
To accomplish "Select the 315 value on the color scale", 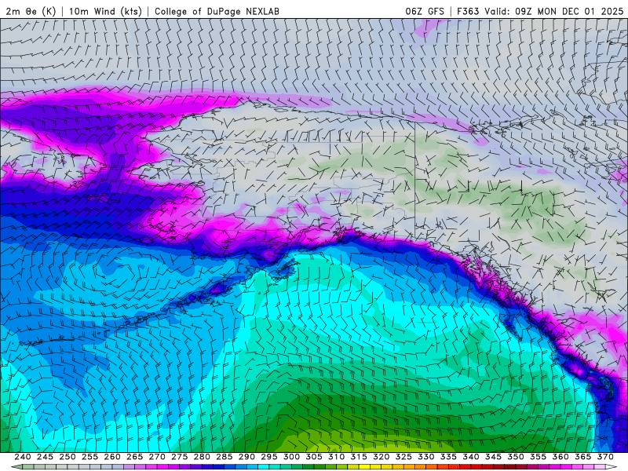I will tap(359, 457).
